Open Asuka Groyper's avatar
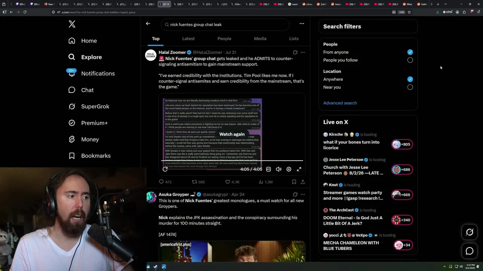 [x=151, y=197]
